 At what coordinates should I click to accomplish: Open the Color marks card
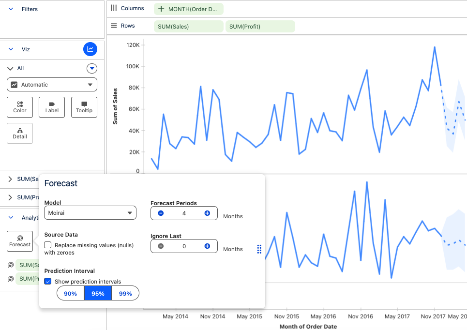(20, 107)
